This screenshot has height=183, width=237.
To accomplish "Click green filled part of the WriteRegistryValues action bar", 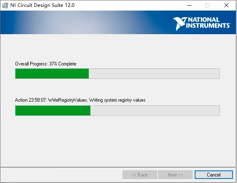I will click(x=53, y=111).
